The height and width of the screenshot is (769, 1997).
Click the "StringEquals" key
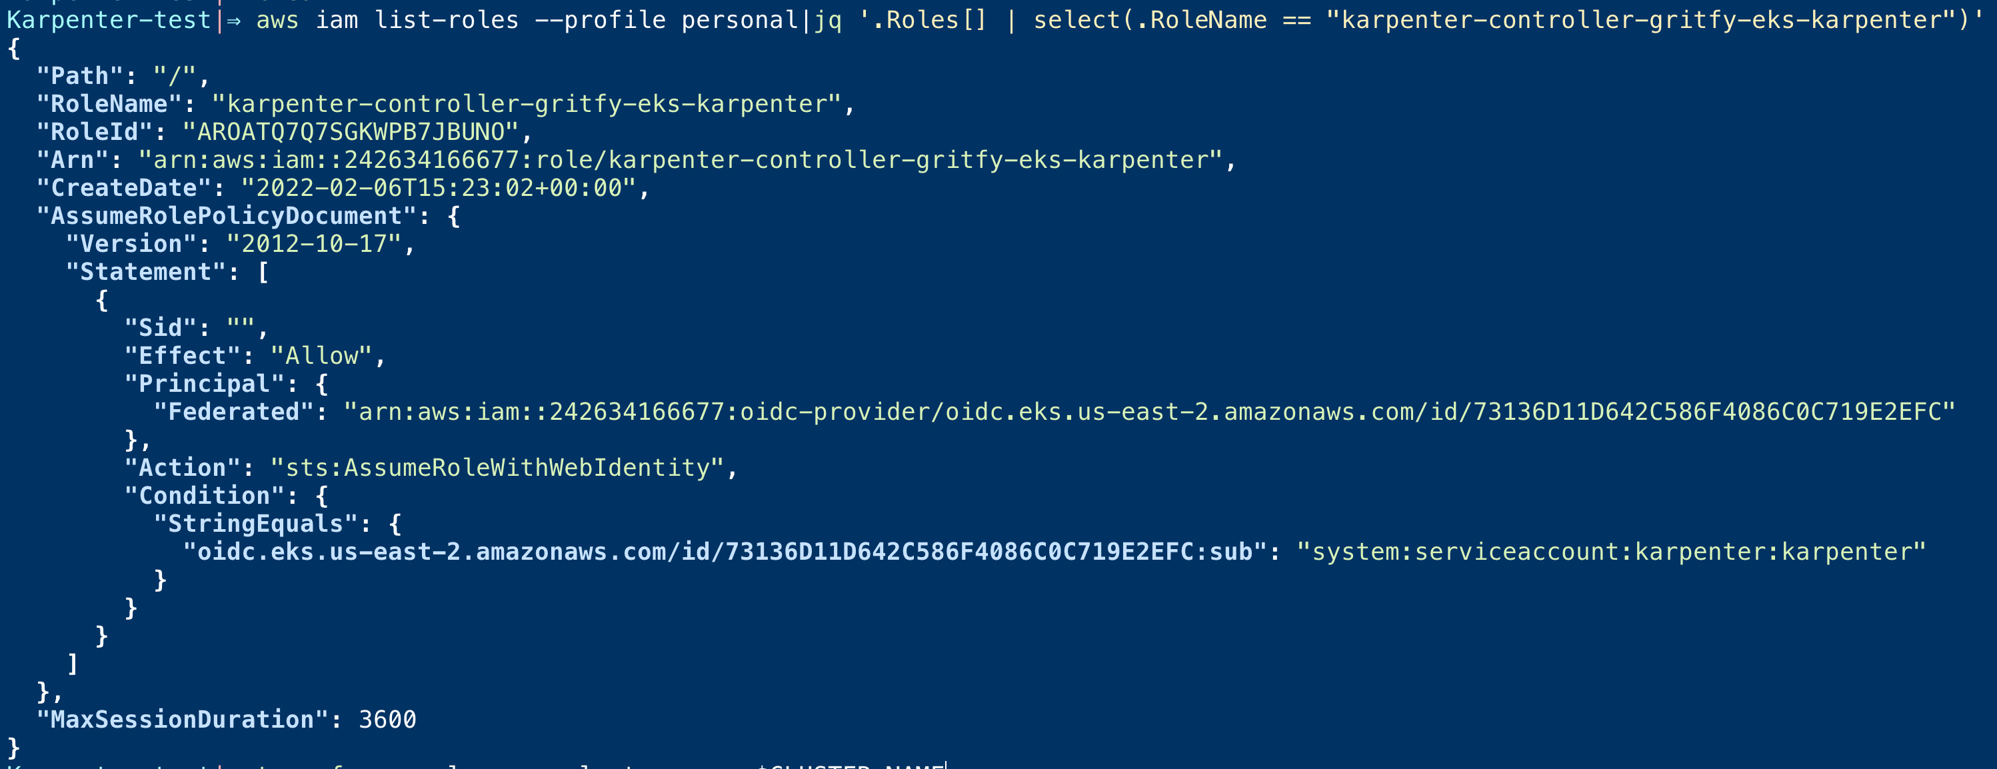[255, 523]
